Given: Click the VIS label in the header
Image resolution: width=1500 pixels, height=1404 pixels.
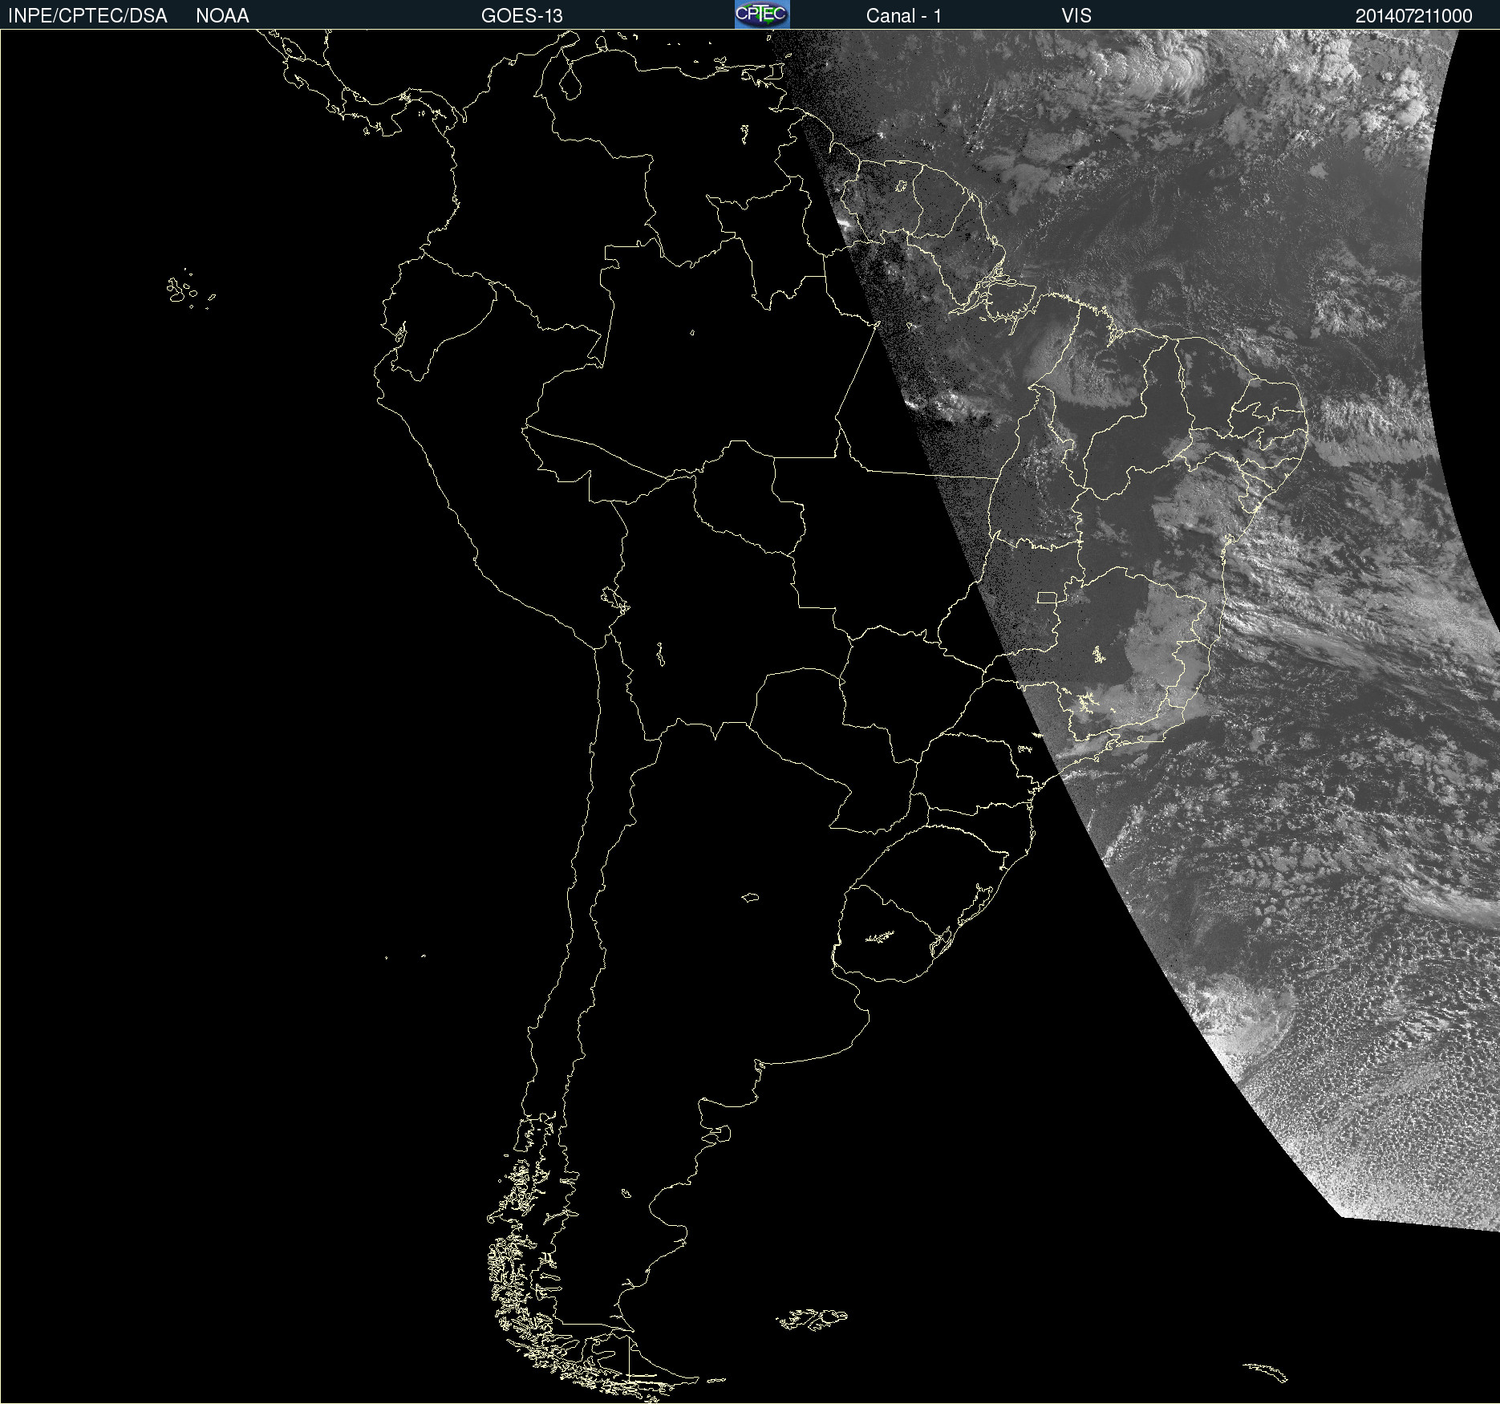Looking at the screenshot, I should [x=1076, y=16].
